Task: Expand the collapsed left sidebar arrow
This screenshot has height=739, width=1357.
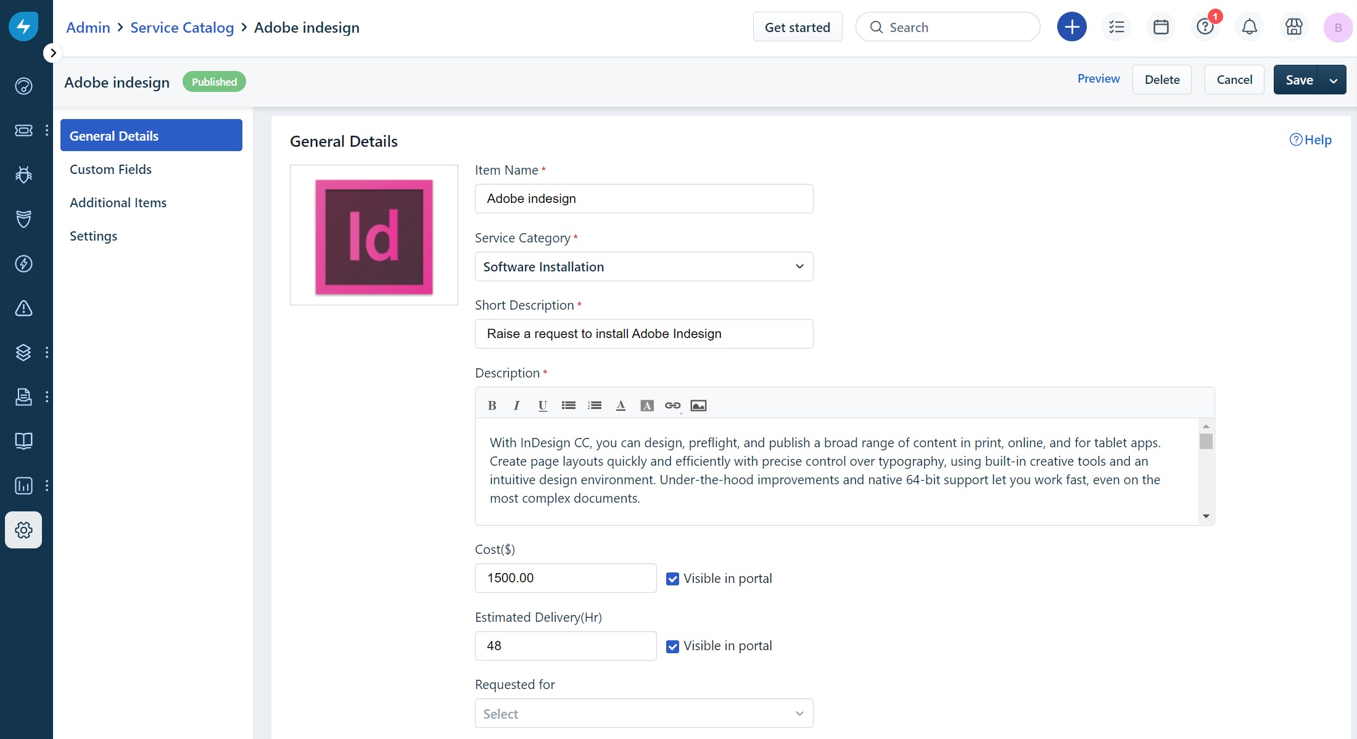Action: click(x=53, y=53)
